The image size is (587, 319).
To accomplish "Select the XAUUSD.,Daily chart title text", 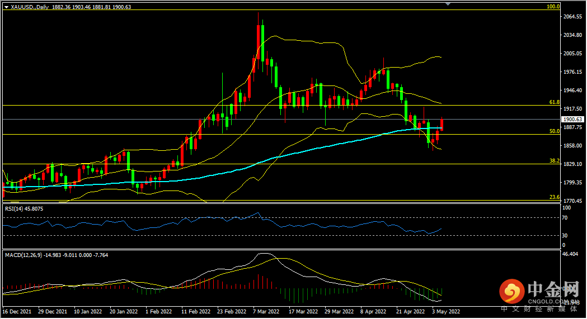I will click(x=30, y=7).
